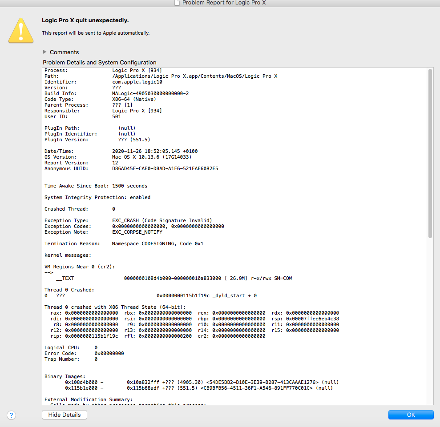This screenshot has height=427, width=440.
Task: Click binary image UUID '<CB9BFB56-4511-36F1-A546-891FF770C01C>'
Action: 256,388
